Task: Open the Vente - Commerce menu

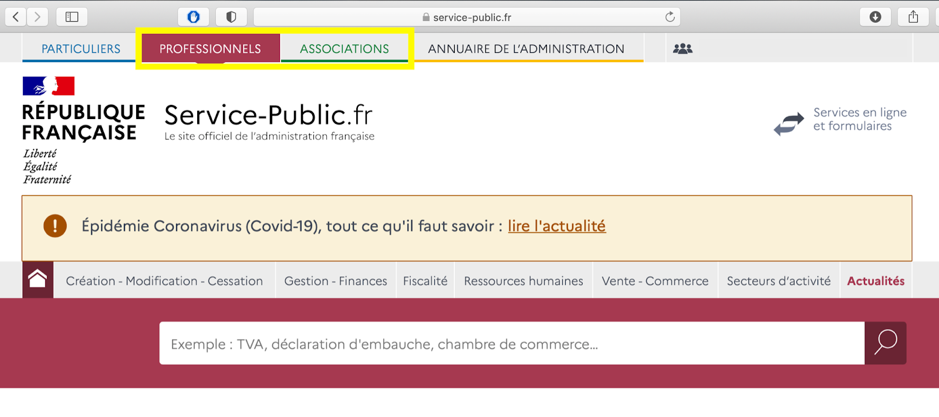Action: [x=655, y=281]
